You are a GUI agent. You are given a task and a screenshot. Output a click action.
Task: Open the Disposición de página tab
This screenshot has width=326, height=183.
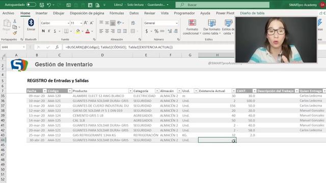click(x=87, y=13)
